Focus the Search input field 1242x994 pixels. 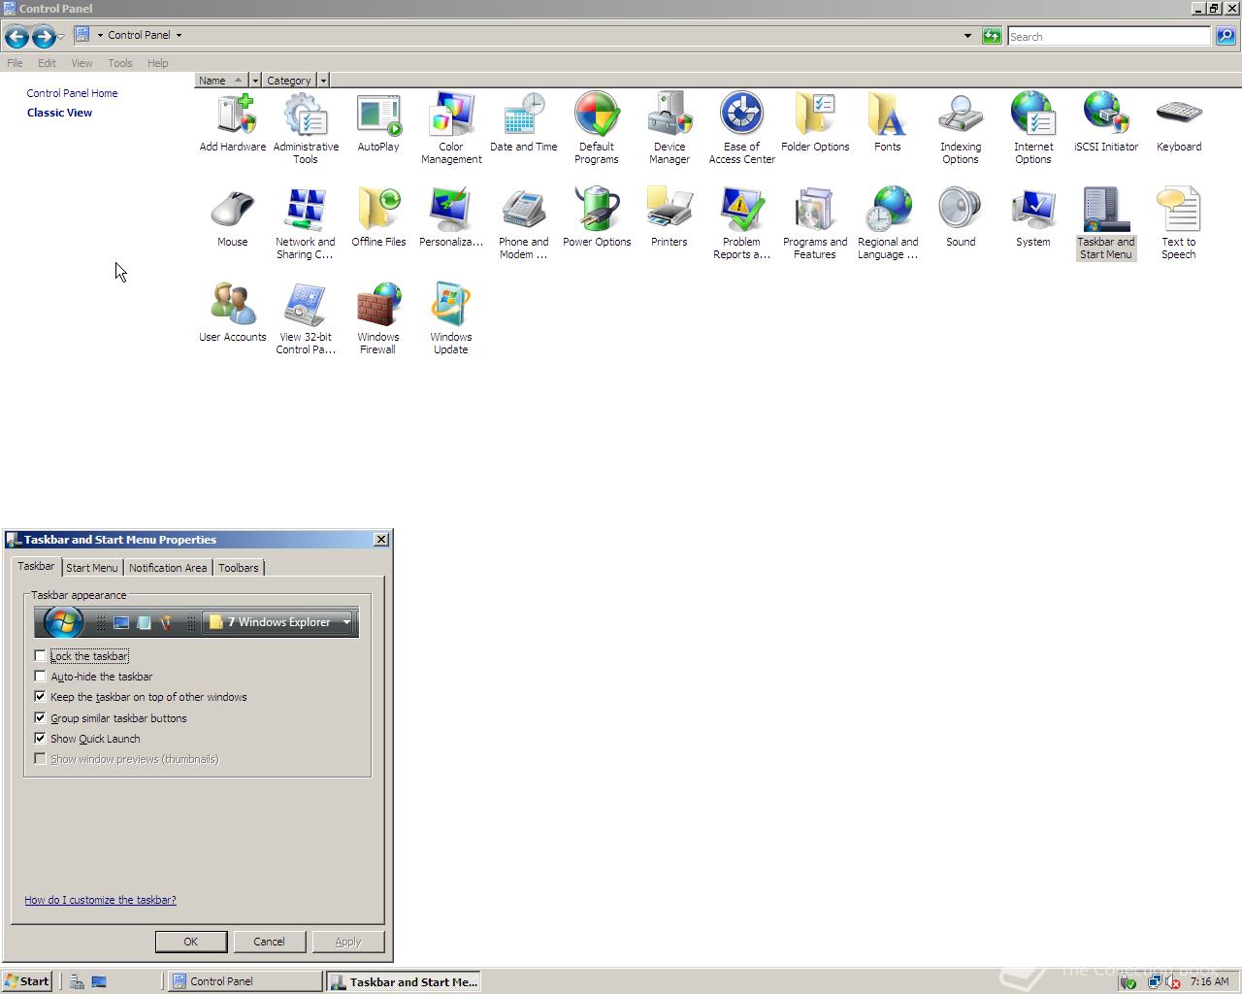coord(1109,36)
